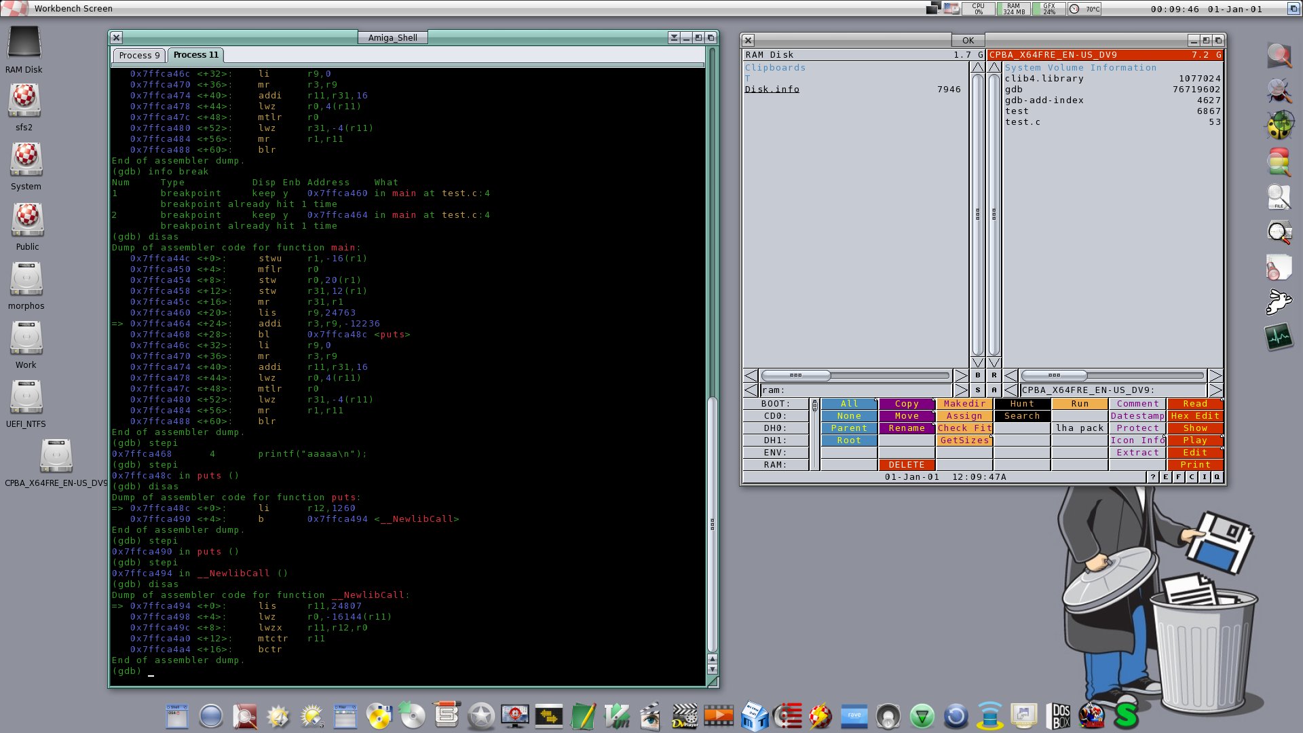The image size is (1303, 733).
Task: Click the B toggle button between file panes
Action: coord(978,375)
